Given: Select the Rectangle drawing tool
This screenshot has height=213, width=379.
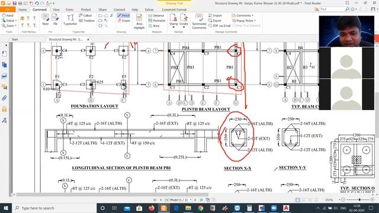Looking at the screenshot, I should pyautogui.click(x=100, y=15).
